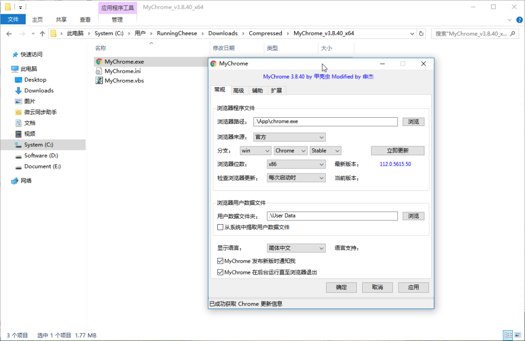Click the Document (E:) drive icon
The height and width of the screenshot is (341, 525).
18,167
